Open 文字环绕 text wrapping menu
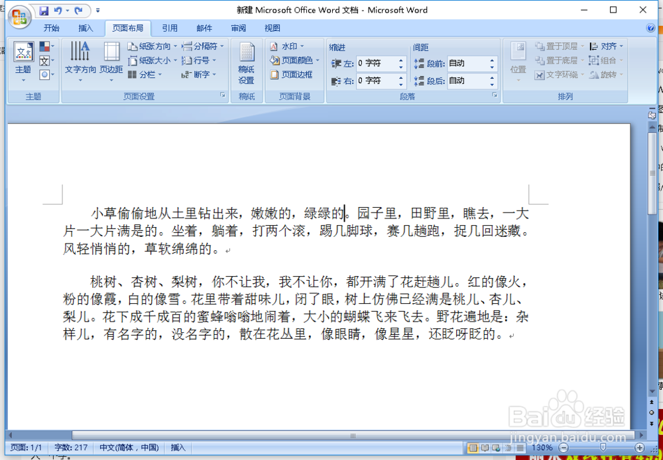The image size is (663, 460). (x=559, y=75)
